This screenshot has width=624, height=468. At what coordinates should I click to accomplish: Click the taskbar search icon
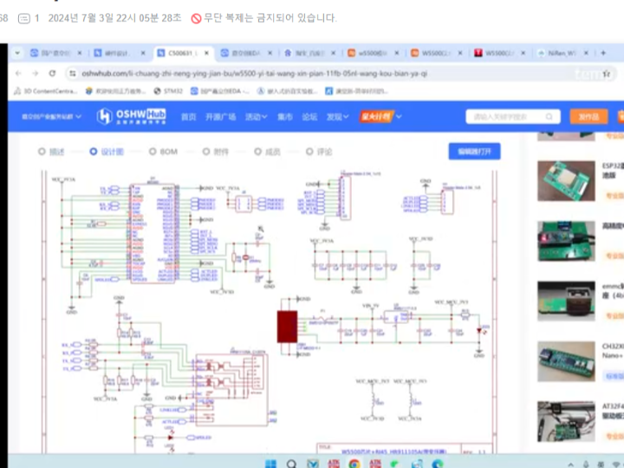click(x=292, y=464)
